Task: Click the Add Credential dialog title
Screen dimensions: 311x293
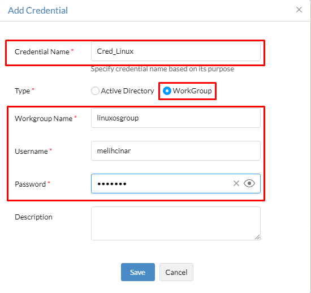Action: coord(38,11)
